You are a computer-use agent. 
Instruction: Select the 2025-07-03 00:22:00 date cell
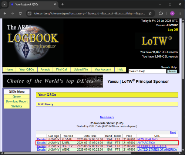click(90, 149)
